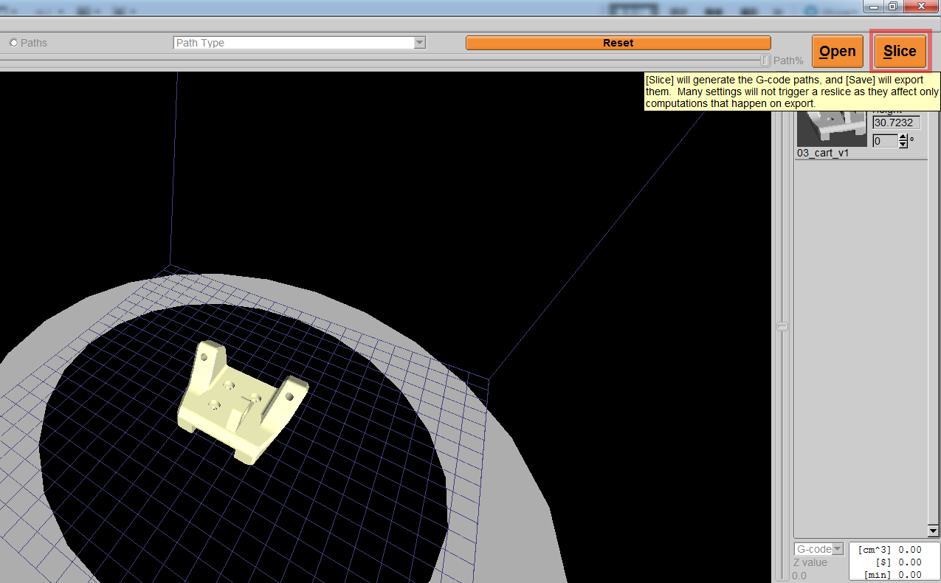
Task: Click the Open button
Action: click(x=838, y=51)
